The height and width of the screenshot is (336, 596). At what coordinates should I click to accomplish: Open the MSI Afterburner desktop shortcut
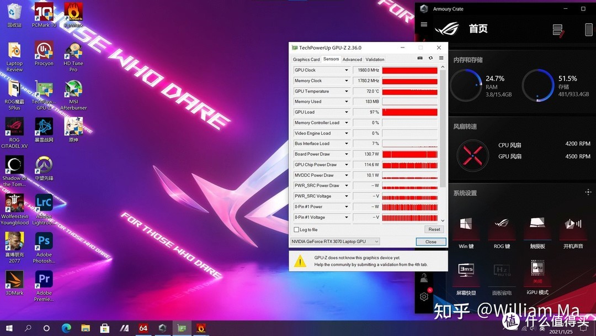[73, 95]
